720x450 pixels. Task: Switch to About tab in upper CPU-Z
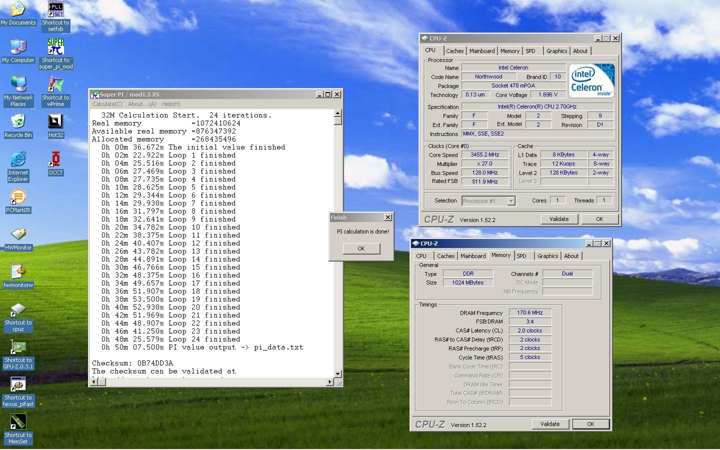pos(580,51)
